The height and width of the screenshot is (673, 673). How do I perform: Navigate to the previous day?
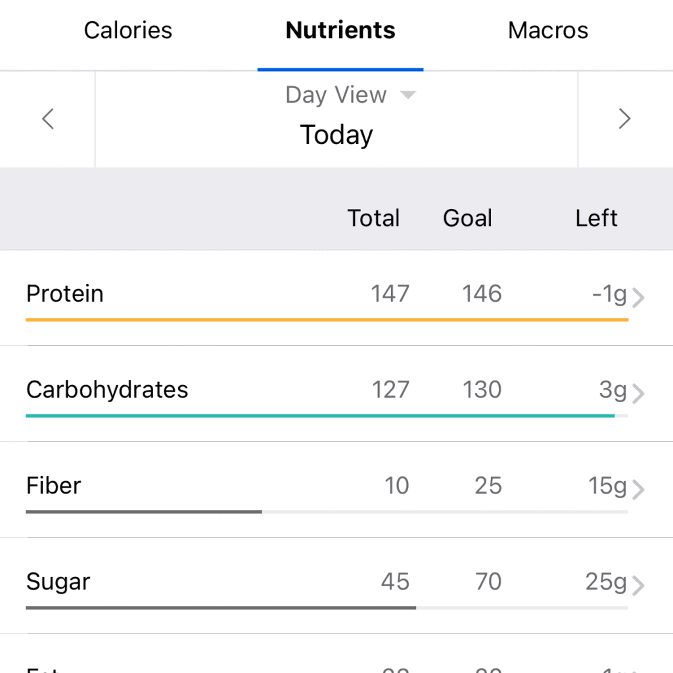click(x=47, y=119)
